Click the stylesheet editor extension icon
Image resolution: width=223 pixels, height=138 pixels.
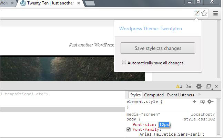click(196, 13)
